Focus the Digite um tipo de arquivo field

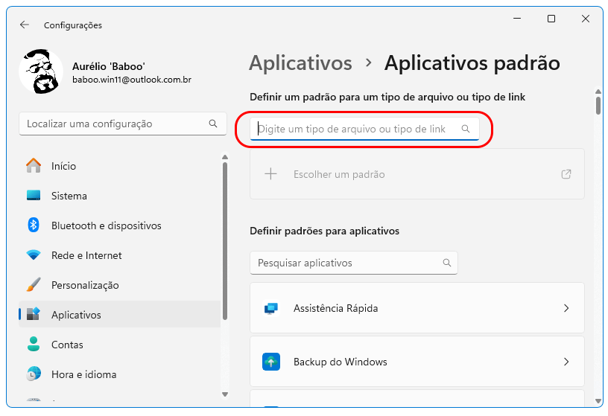364,129
